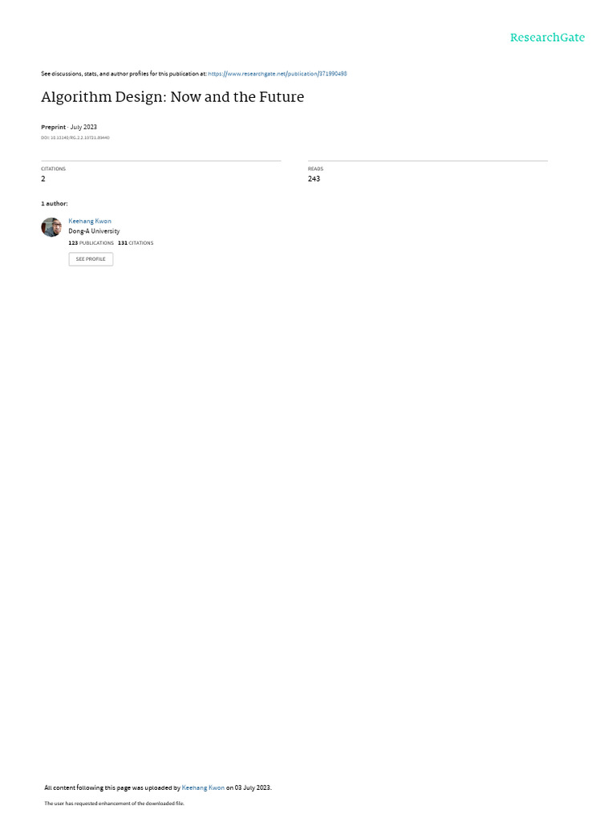The width and height of the screenshot is (616, 822).
Task: Click the '1 author:' heading
Action: point(54,203)
